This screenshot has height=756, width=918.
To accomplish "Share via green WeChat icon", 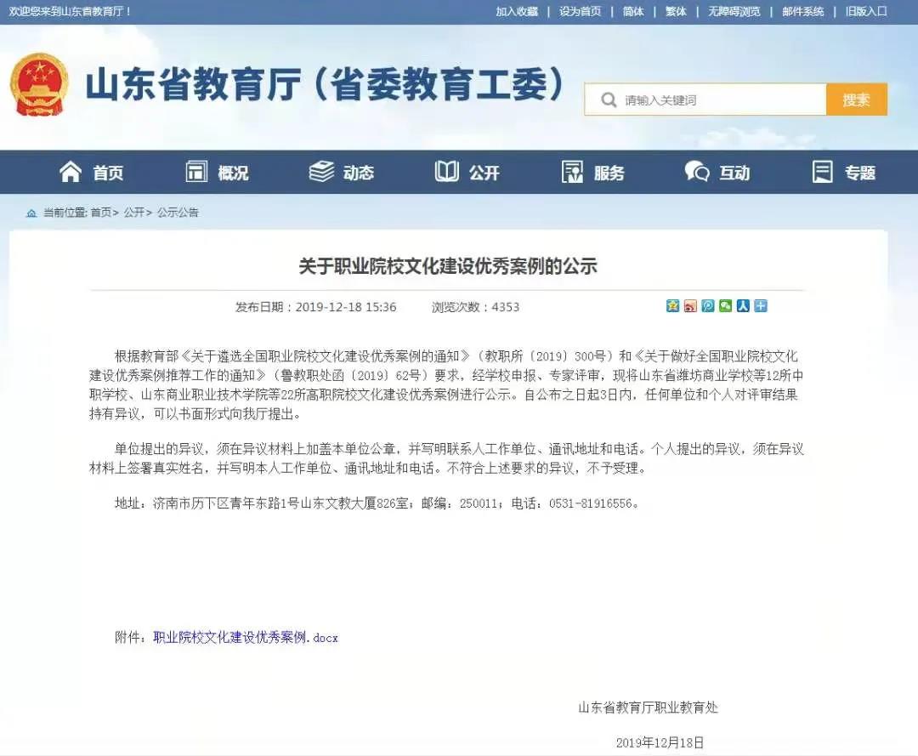I will click(x=725, y=306).
